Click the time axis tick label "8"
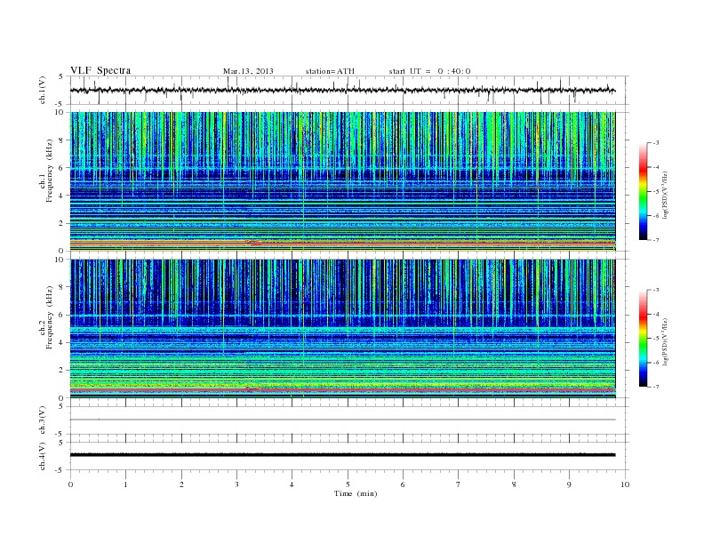704x544 pixels. coord(514,484)
